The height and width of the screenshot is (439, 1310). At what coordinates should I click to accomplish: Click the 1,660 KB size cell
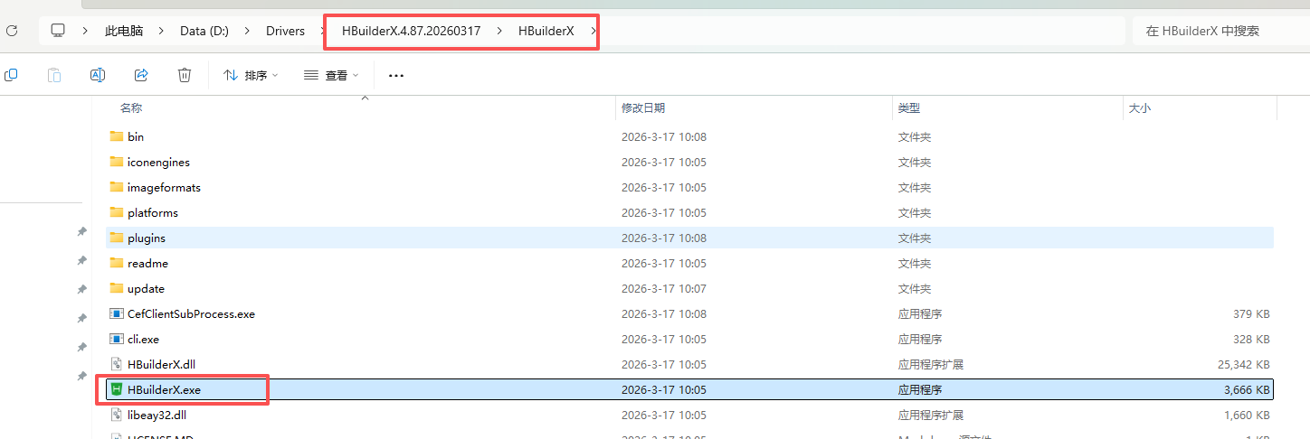click(1247, 415)
